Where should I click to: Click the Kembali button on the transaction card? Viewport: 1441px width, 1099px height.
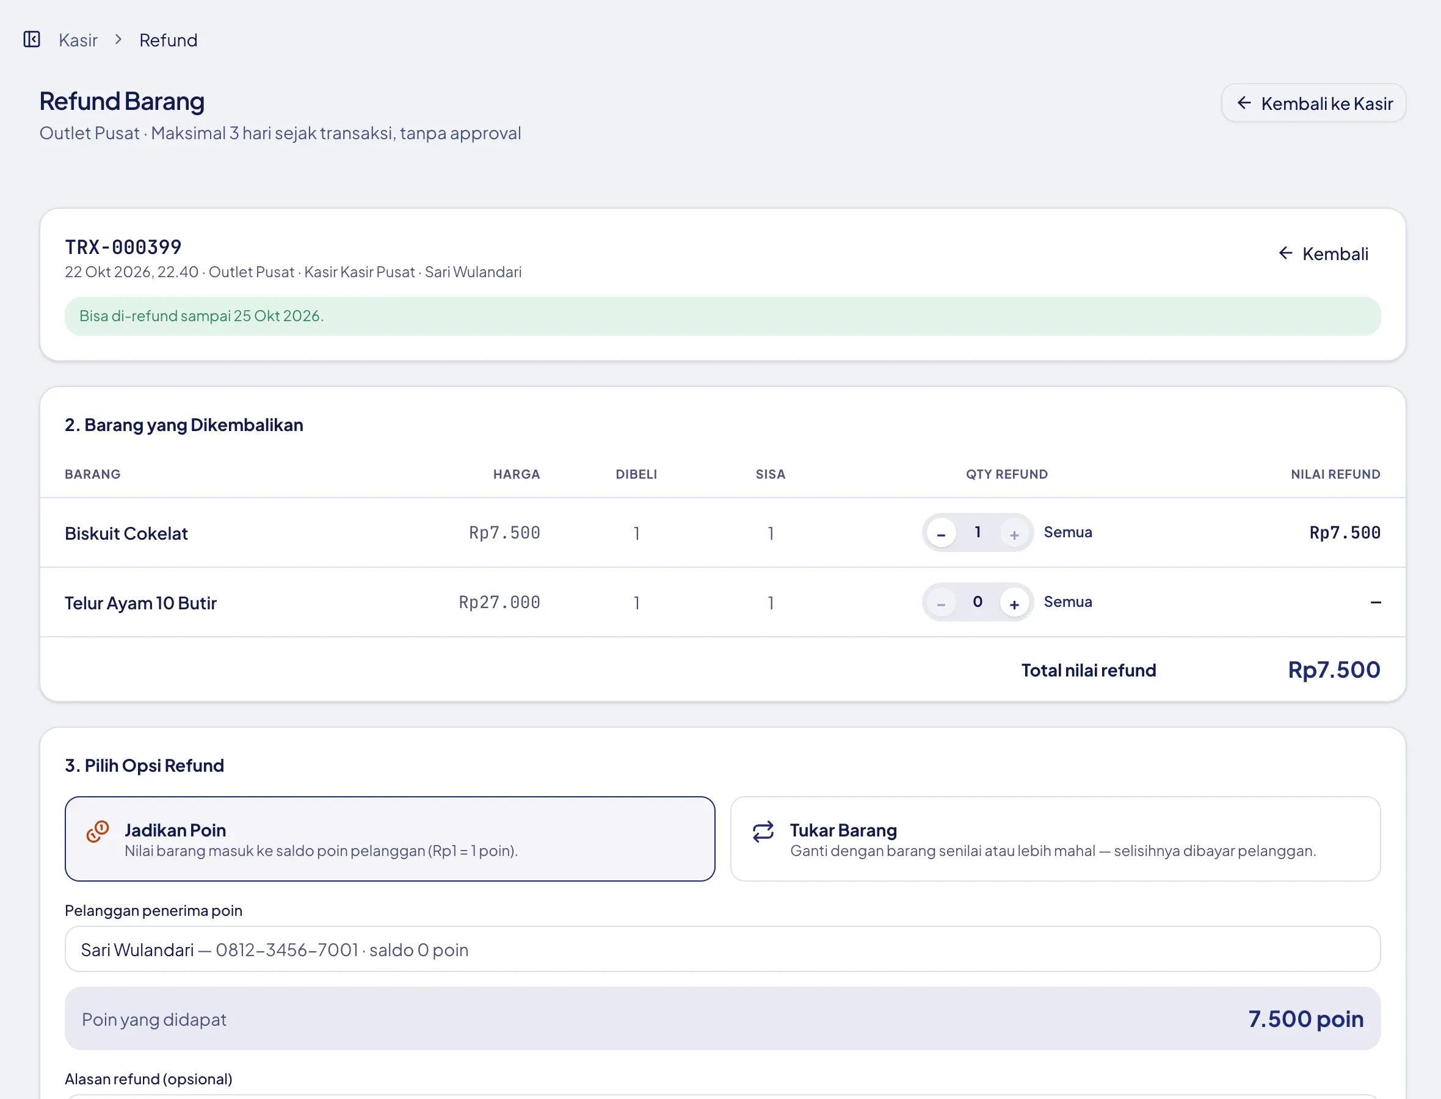click(1323, 254)
